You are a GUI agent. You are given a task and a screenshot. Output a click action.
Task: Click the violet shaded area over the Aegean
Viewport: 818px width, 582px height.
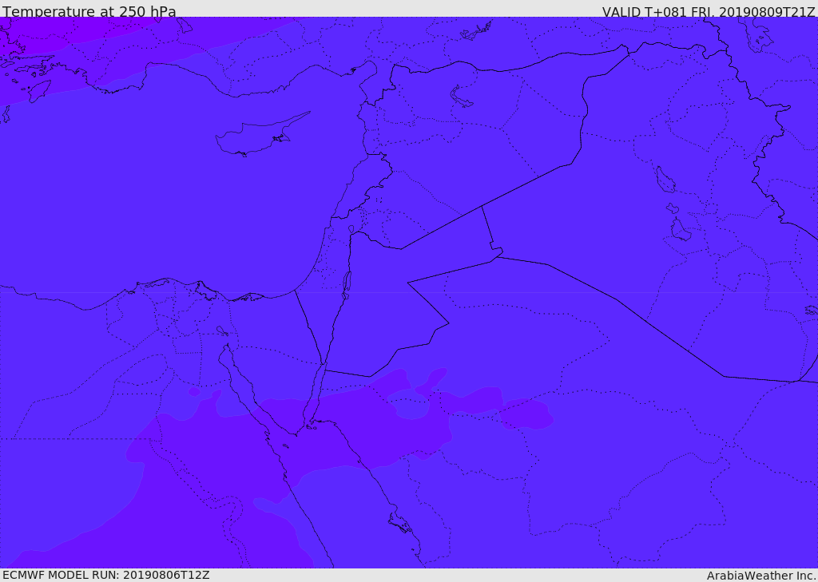tap(31, 57)
